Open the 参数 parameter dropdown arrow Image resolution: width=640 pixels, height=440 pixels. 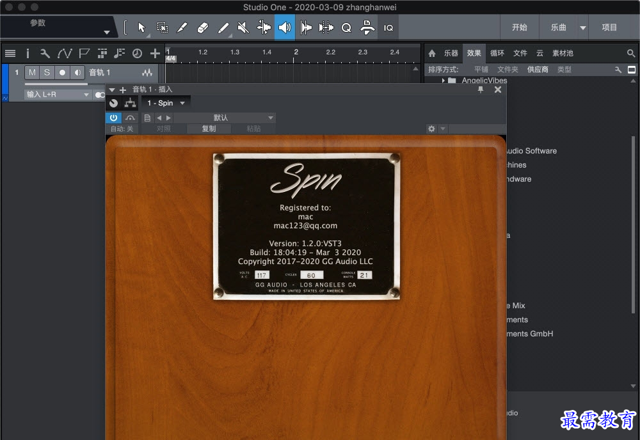click(106, 32)
